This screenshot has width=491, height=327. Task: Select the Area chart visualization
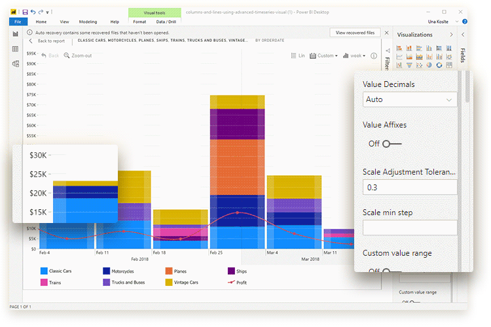409,57
